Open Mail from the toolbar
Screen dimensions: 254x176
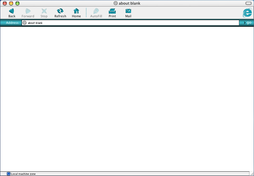click(128, 11)
